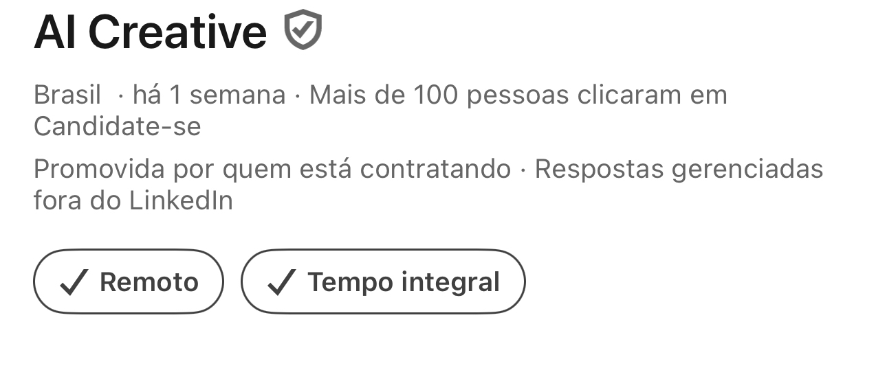Click the checkmark icon inside Remoto chip
Screen dimensions: 887x392
[74, 282]
